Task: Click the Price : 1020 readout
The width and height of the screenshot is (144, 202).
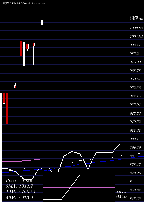Action: [x=19, y=180]
